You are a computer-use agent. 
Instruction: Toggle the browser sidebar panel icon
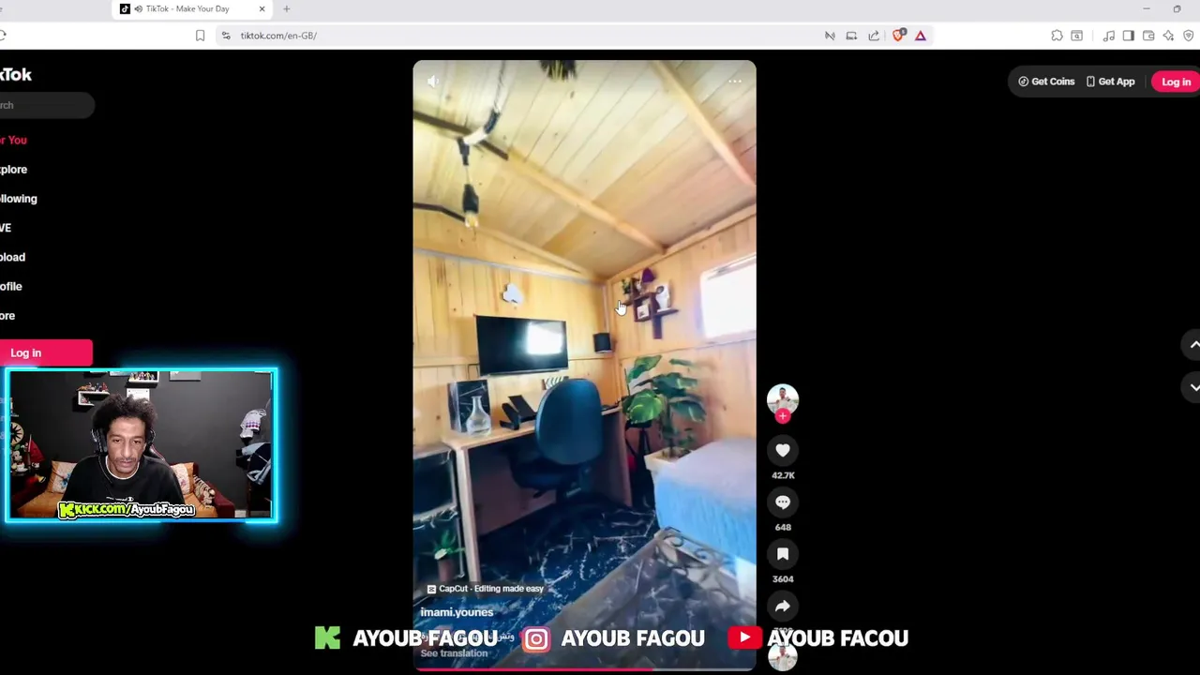1129,36
